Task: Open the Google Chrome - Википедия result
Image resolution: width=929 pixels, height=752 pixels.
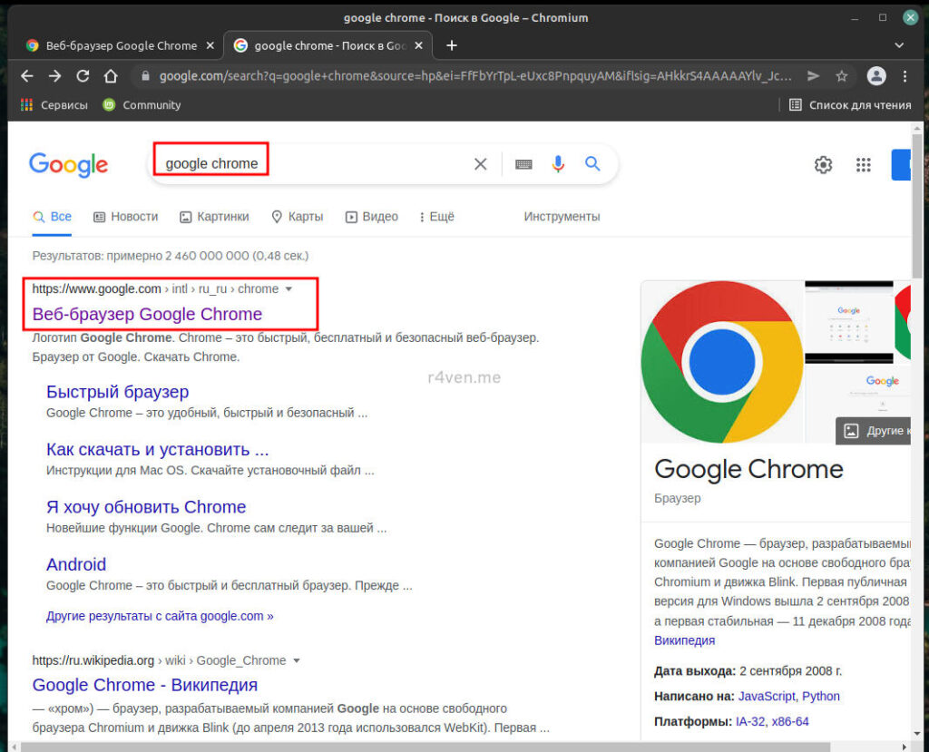Action: (145, 685)
